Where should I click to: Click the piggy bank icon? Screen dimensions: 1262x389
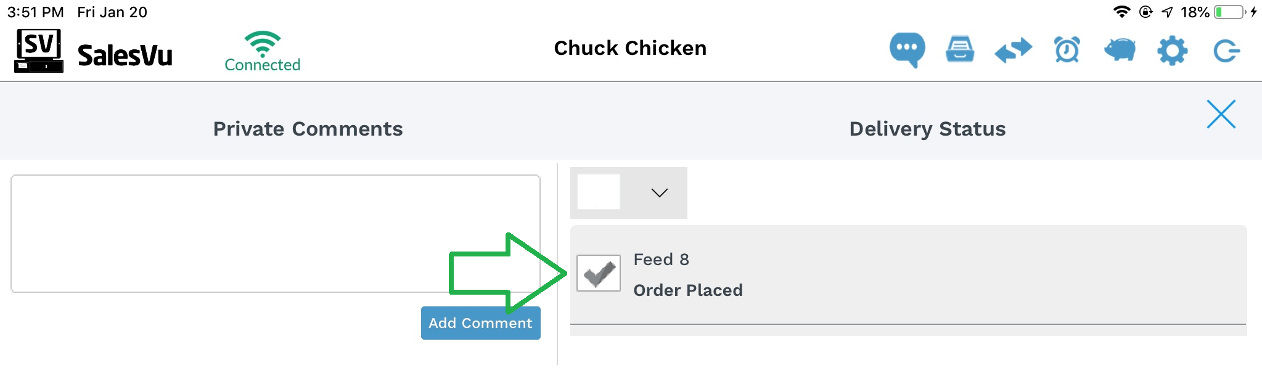click(x=1120, y=50)
